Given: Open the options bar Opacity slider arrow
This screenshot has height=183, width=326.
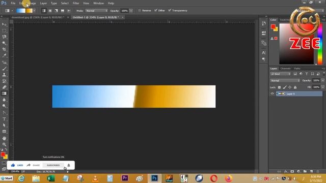Looking at the screenshot, I should (x=131, y=11).
